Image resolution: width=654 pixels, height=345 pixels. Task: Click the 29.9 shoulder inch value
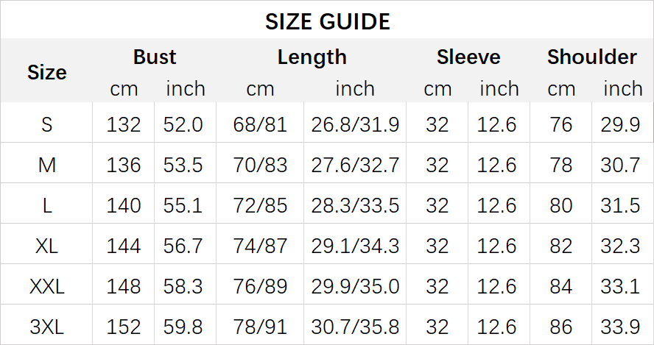[620, 124]
